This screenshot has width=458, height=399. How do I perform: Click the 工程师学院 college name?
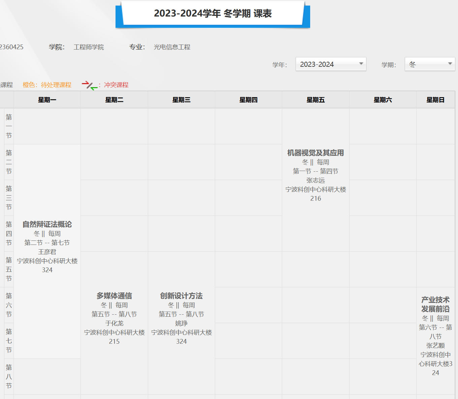[89, 47]
